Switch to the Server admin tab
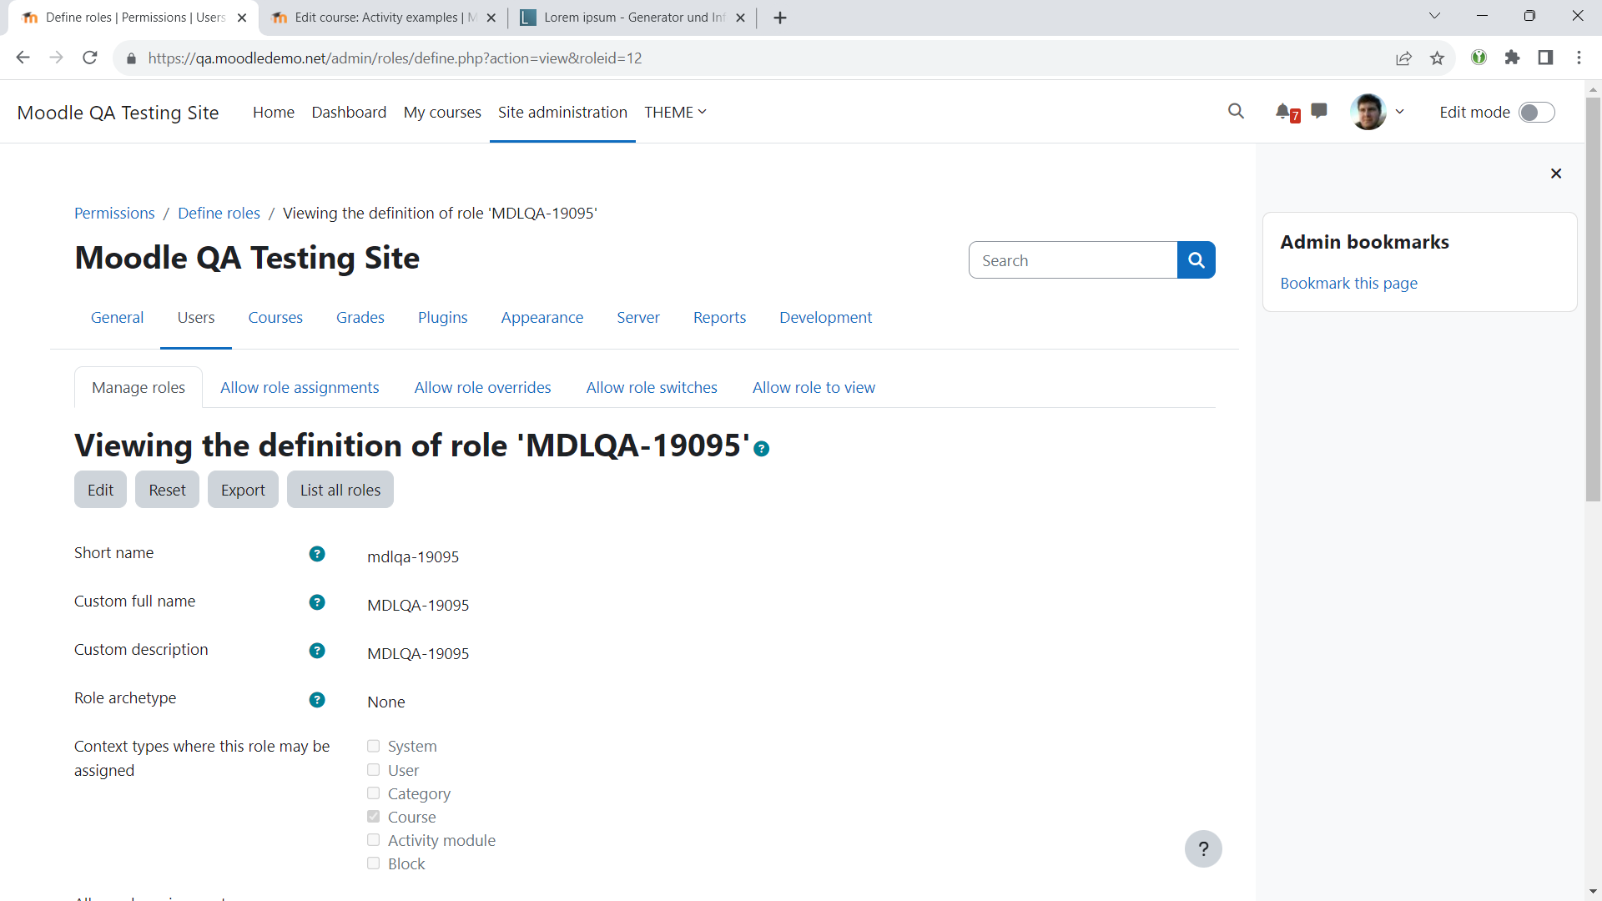Image resolution: width=1602 pixels, height=901 pixels. click(638, 317)
